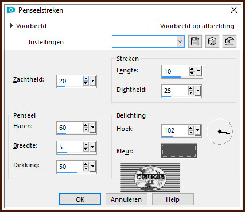Decrease the Dichtheid value by one step
The width and height of the screenshot is (245, 212).
191,93
